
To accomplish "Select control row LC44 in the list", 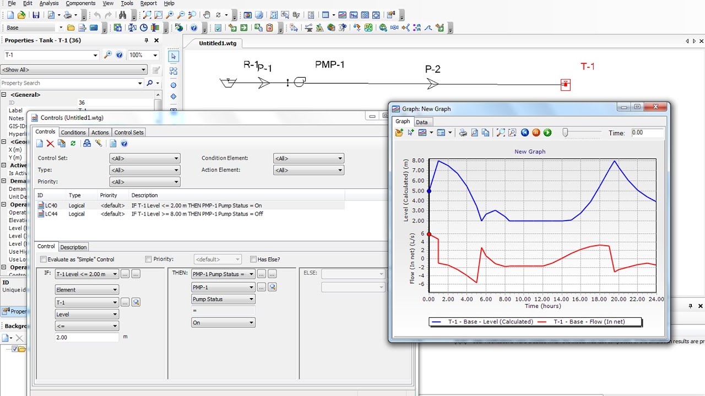I will (x=189, y=214).
